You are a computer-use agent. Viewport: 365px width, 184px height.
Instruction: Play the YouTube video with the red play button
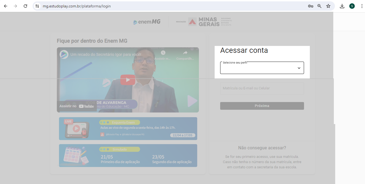click(128, 80)
